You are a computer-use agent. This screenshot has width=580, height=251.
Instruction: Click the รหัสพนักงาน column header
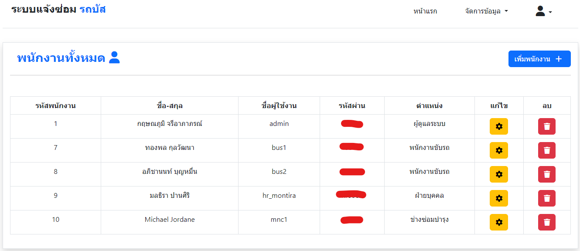pyautogui.click(x=56, y=106)
